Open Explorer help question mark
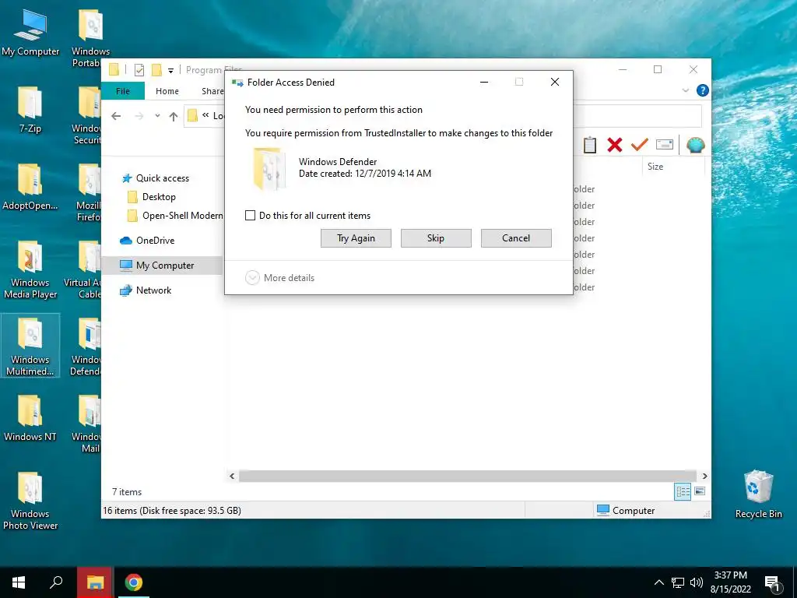 [703, 90]
